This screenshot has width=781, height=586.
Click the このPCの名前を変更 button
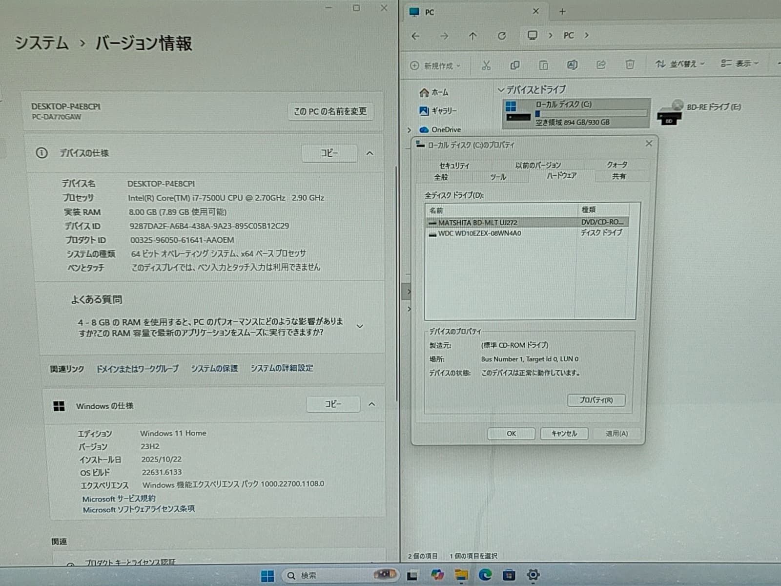click(x=331, y=111)
